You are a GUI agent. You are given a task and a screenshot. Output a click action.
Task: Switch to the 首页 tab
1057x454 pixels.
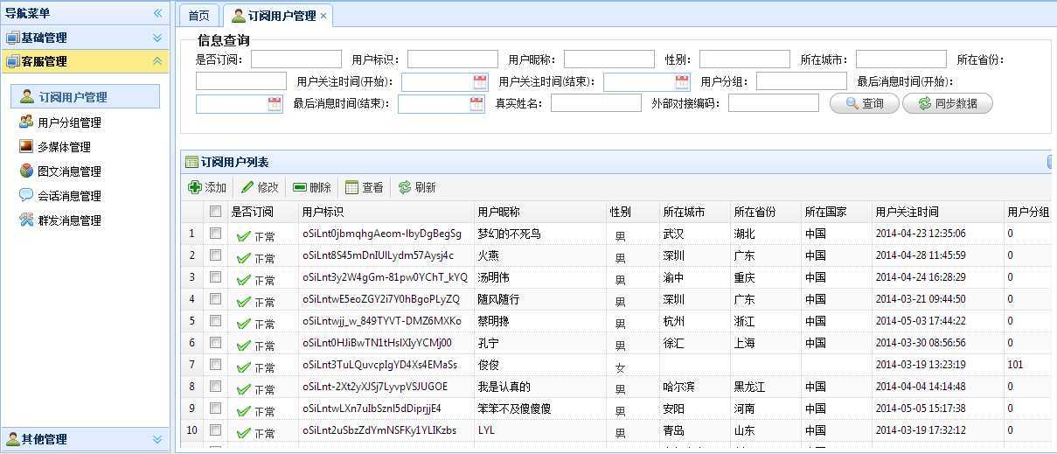[199, 16]
